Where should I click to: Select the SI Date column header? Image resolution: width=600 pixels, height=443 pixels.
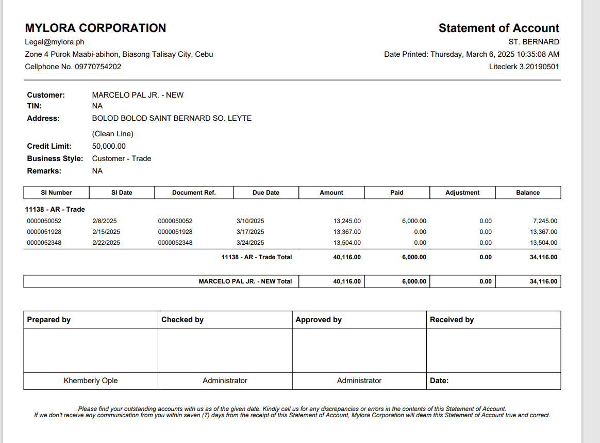coord(122,193)
